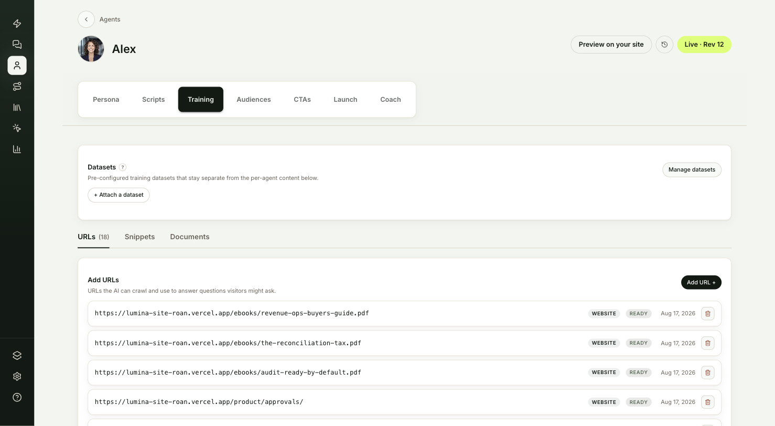Click the lightning bolt icon in sidebar
The height and width of the screenshot is (426, 775).
[17, 24]
